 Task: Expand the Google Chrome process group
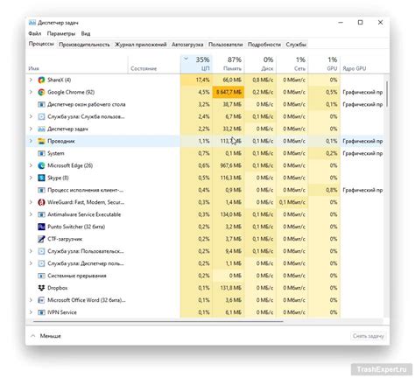(31, 92)
